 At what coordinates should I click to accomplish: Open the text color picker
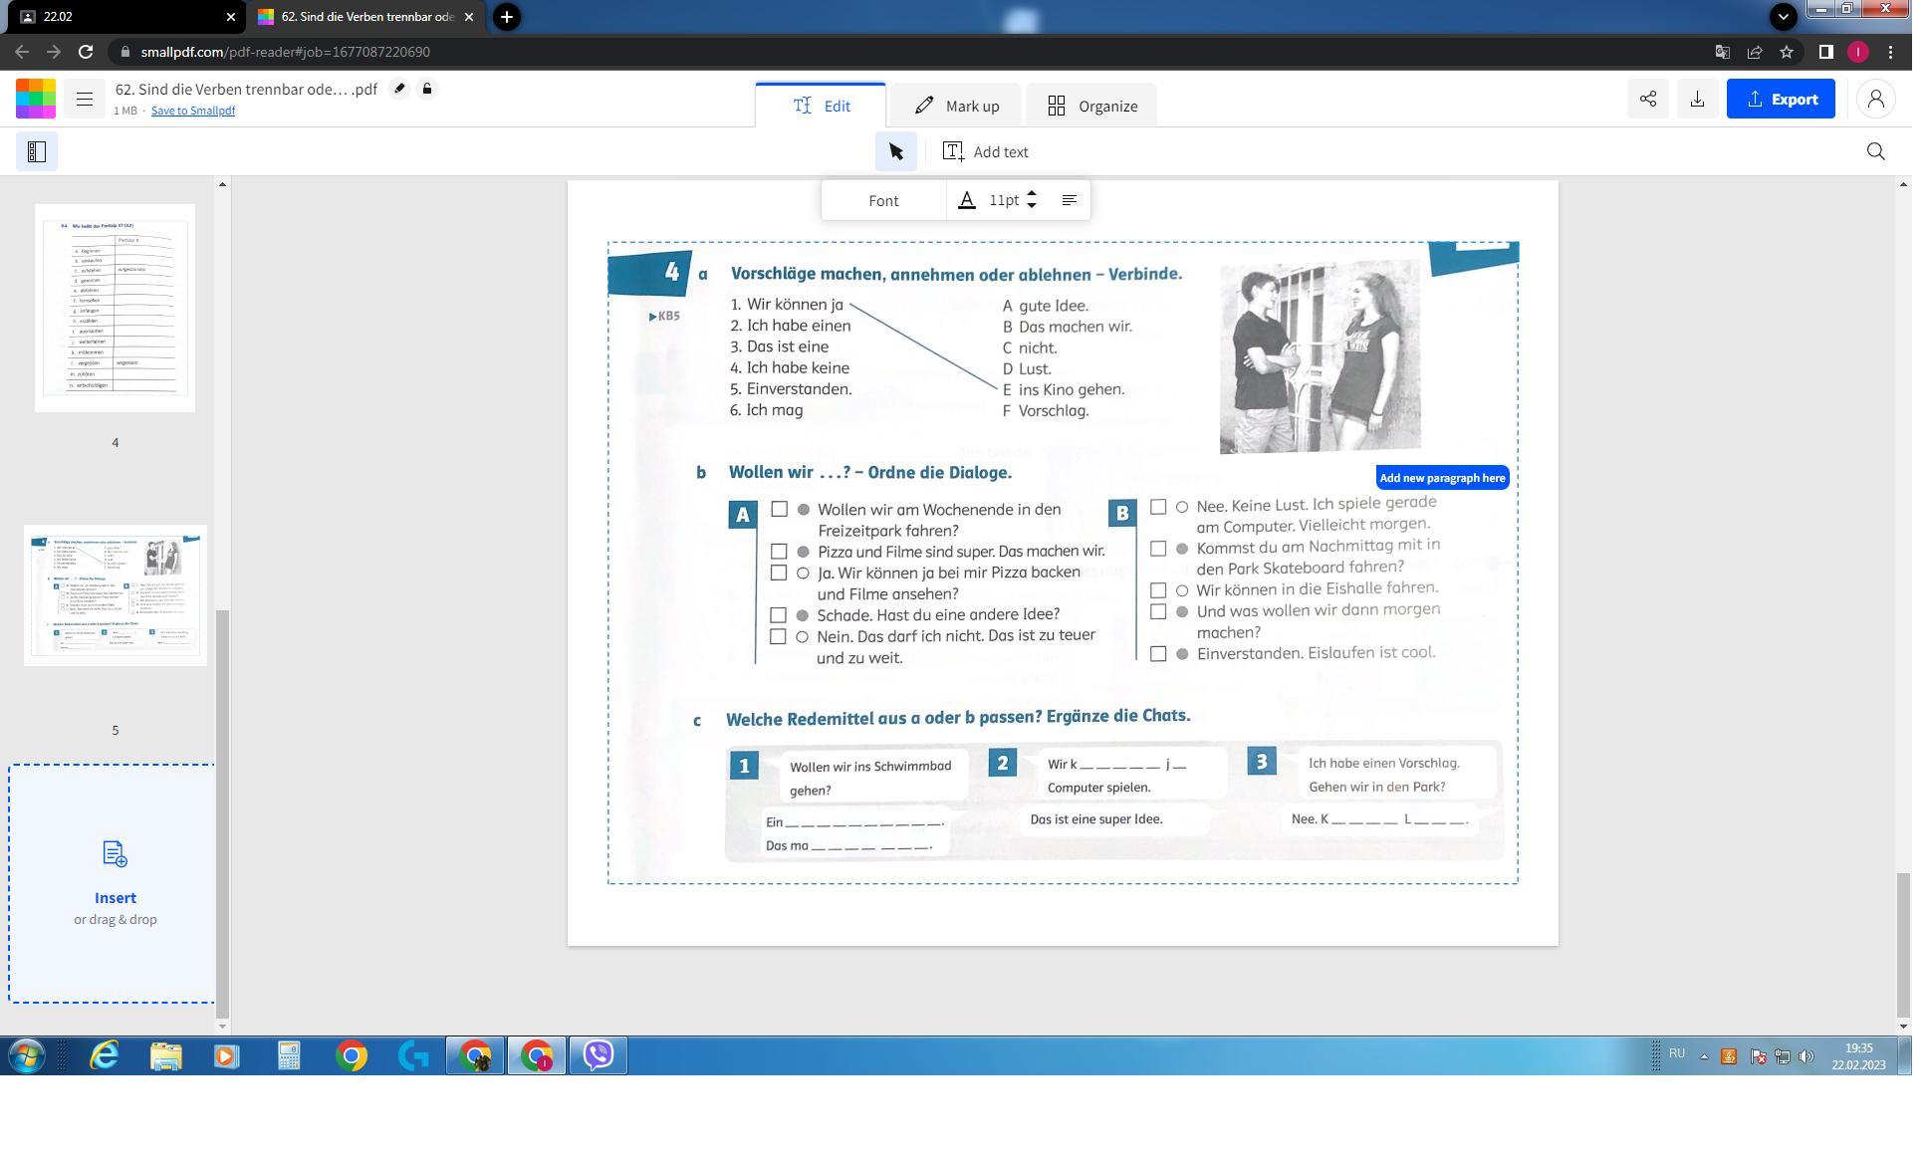click(x=966, y=201)
